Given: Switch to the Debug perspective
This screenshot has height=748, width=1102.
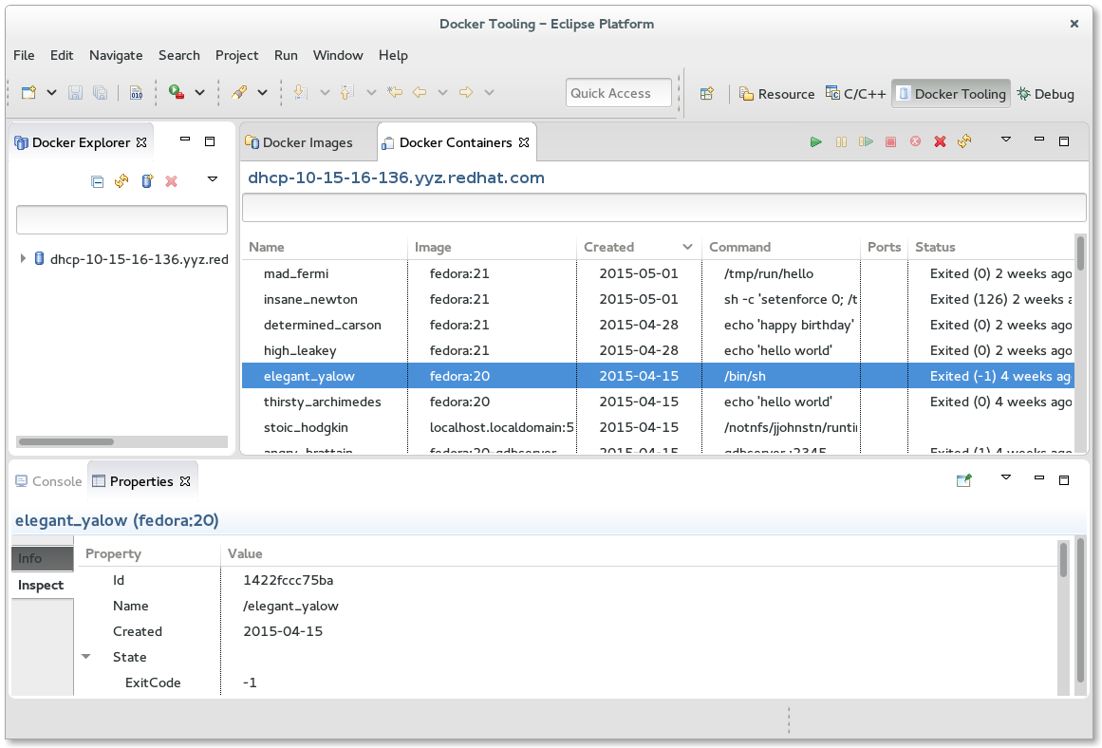Looking at the screenshot, I should point(1046,94).
